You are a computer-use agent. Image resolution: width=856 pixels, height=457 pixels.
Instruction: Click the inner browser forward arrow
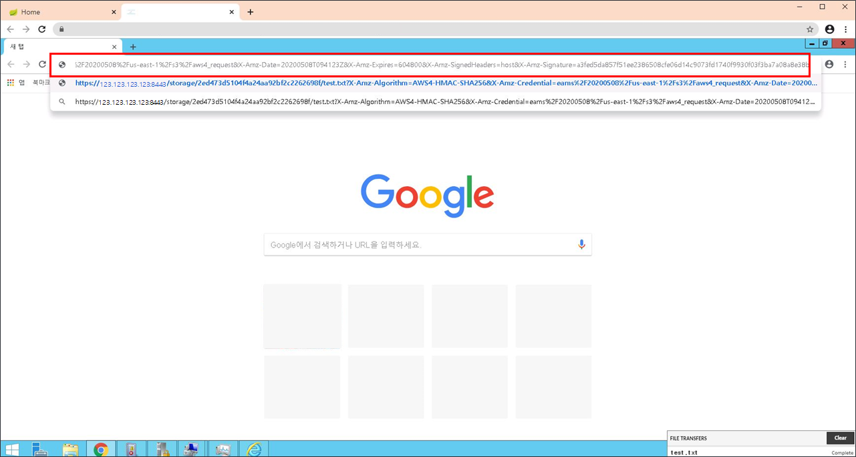[x=26, y=64]
